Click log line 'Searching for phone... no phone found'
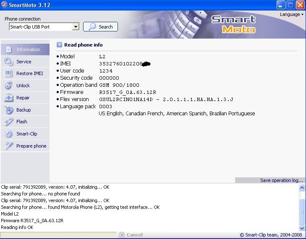 (x=40, y=194)
